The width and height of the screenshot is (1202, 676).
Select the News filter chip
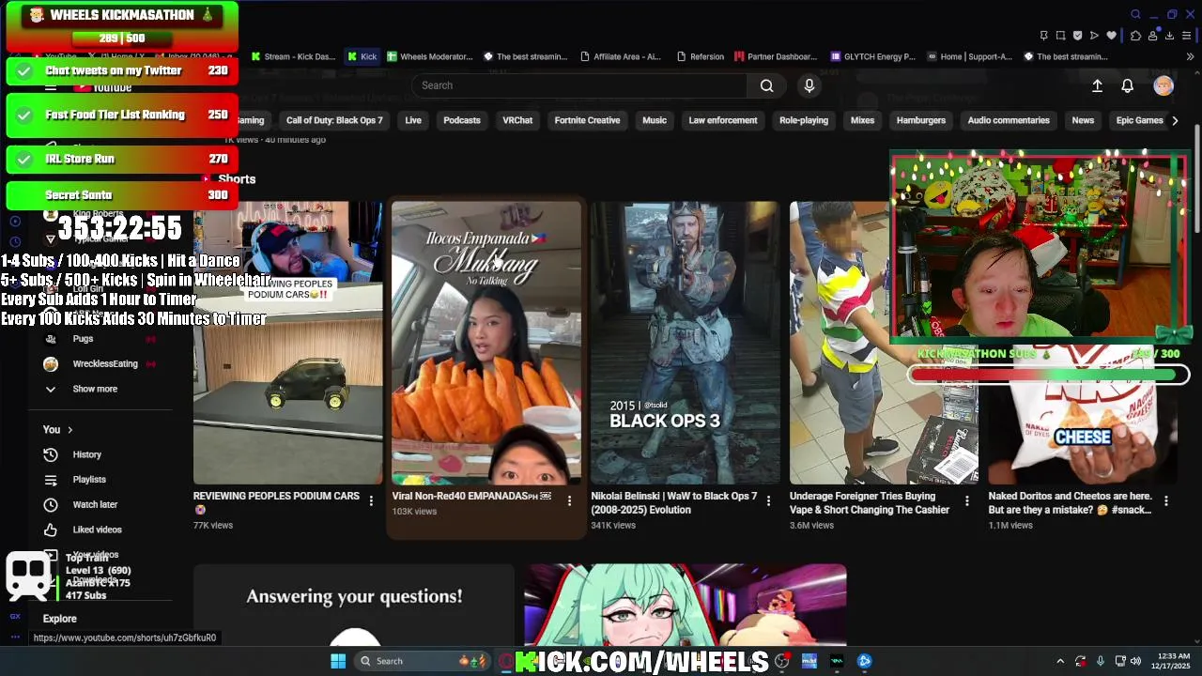tap(1083, 120)
